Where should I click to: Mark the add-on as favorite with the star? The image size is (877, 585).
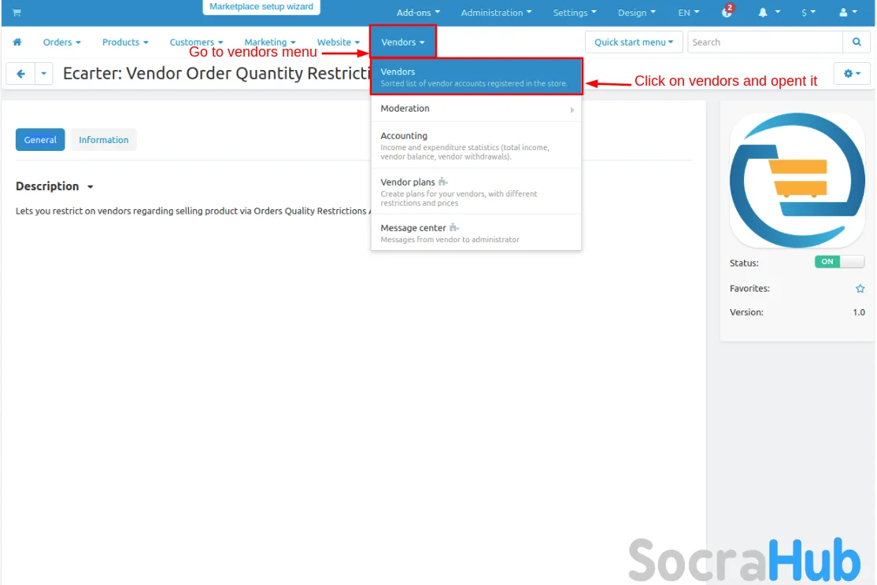pyautogui.click(x=860, y=289)
